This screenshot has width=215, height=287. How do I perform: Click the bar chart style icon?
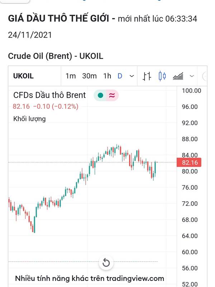(x=147, y=76)
